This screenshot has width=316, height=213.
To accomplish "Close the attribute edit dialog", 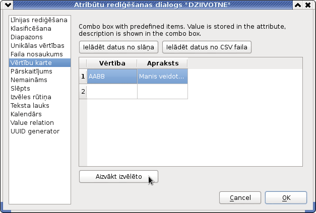I will tap(308, 5).
